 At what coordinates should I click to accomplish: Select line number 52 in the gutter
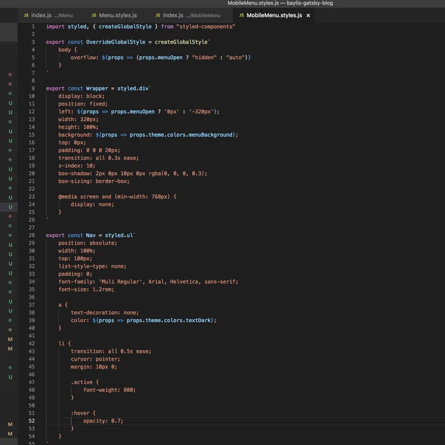pyautogui.click(x=31, y=421)
